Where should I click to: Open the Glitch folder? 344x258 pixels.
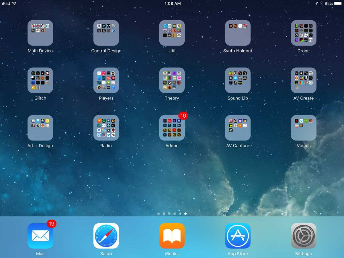(x=40, y=80)
